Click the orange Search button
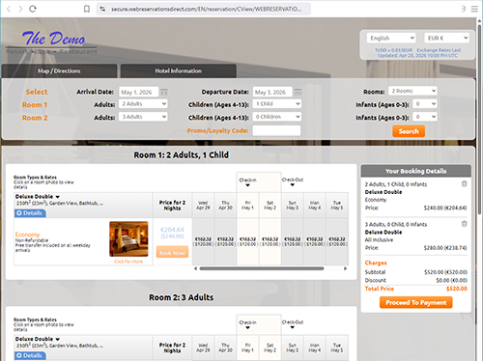 (x=409, y=131)
